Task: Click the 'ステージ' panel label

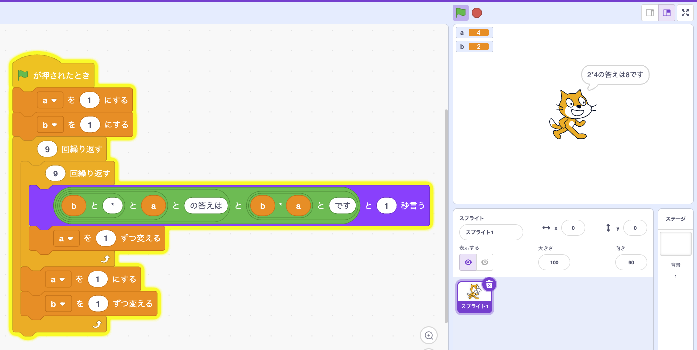Action: tap(675, 219)
